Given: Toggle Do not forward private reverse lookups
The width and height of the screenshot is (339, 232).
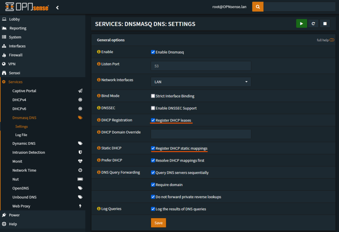Looking at the screenshot, I should click(x=153, y=197).
